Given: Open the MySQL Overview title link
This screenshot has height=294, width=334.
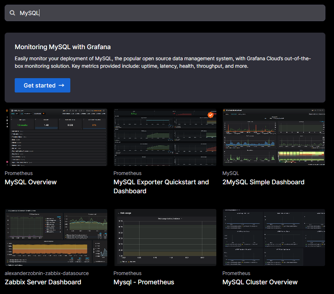Looking at the screenshot, I should (x=31, y=182).
